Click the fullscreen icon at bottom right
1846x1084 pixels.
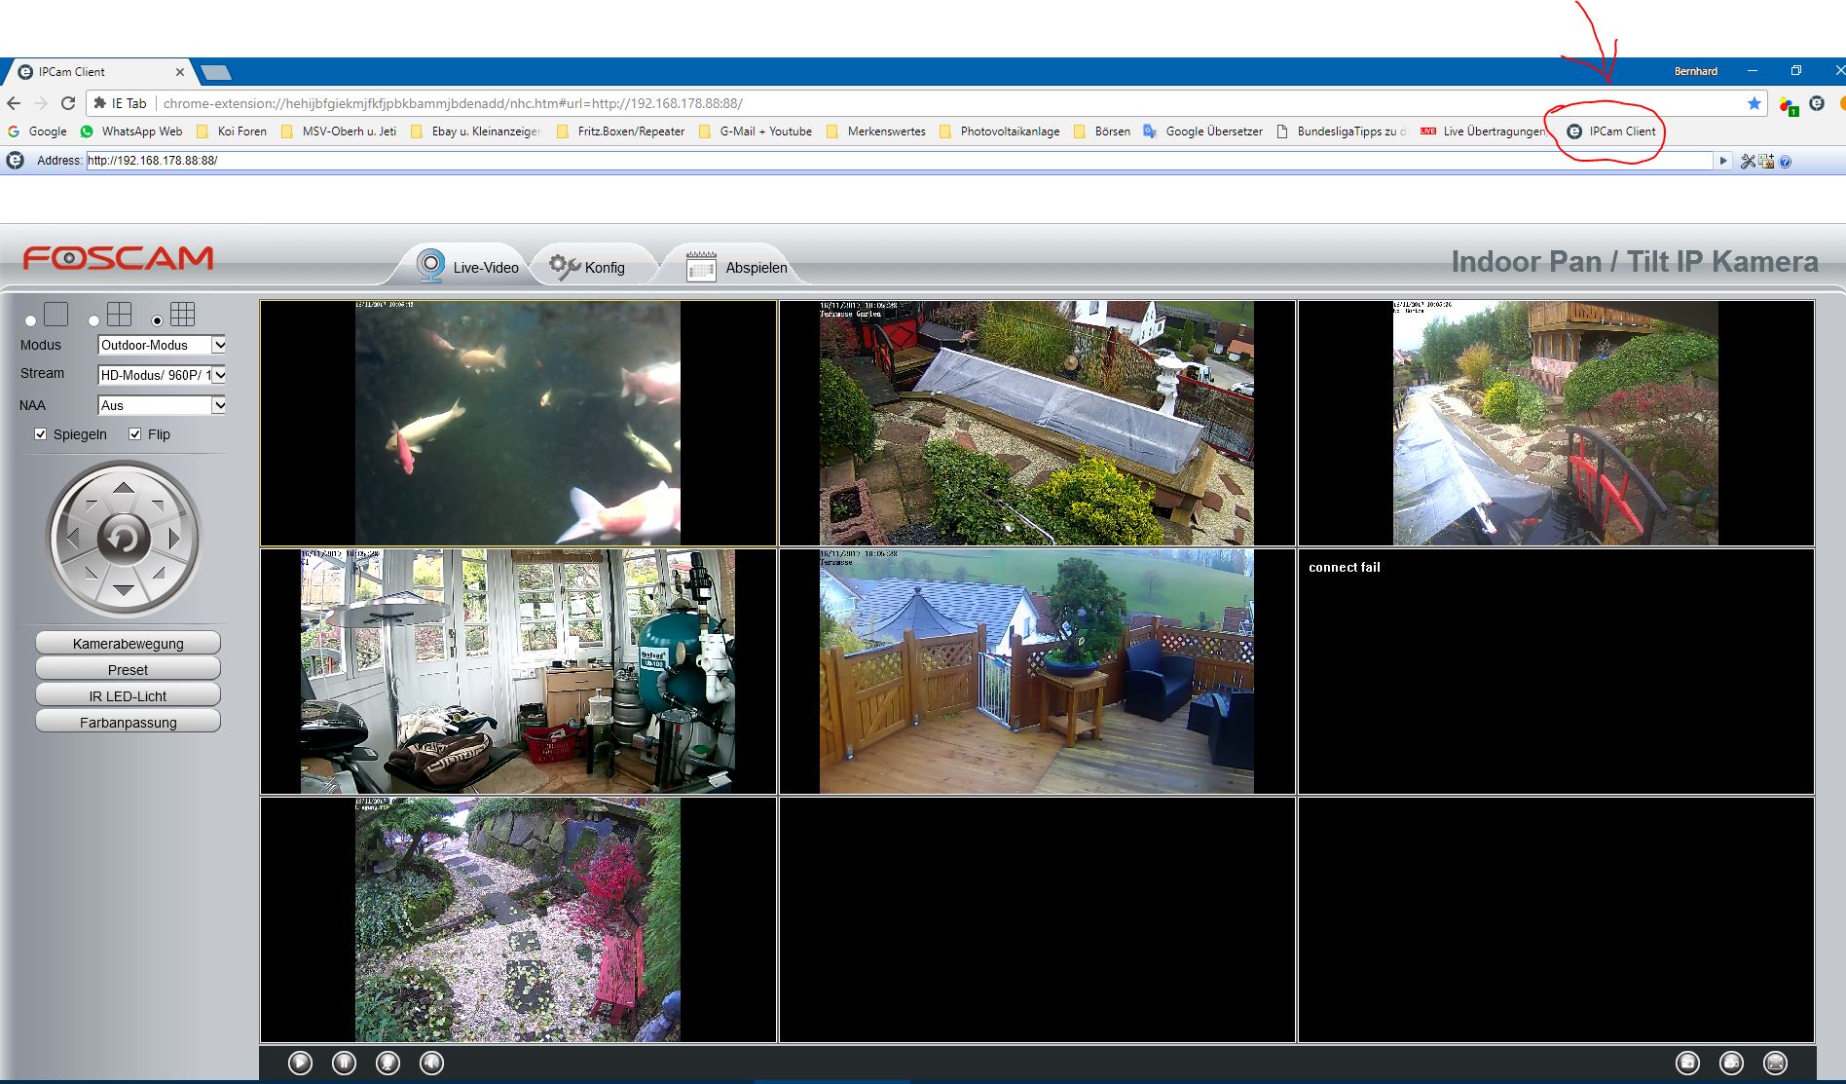point(1775,1063)
